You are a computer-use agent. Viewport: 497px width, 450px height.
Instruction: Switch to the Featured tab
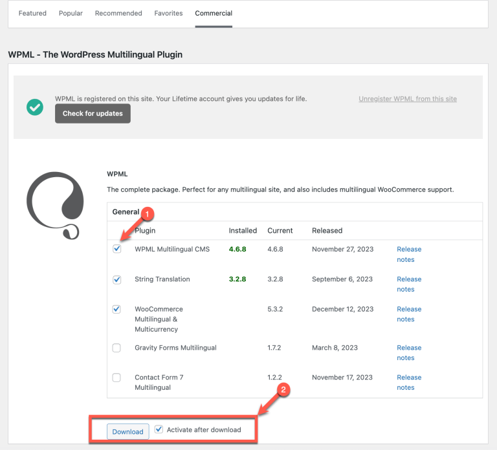32,13
